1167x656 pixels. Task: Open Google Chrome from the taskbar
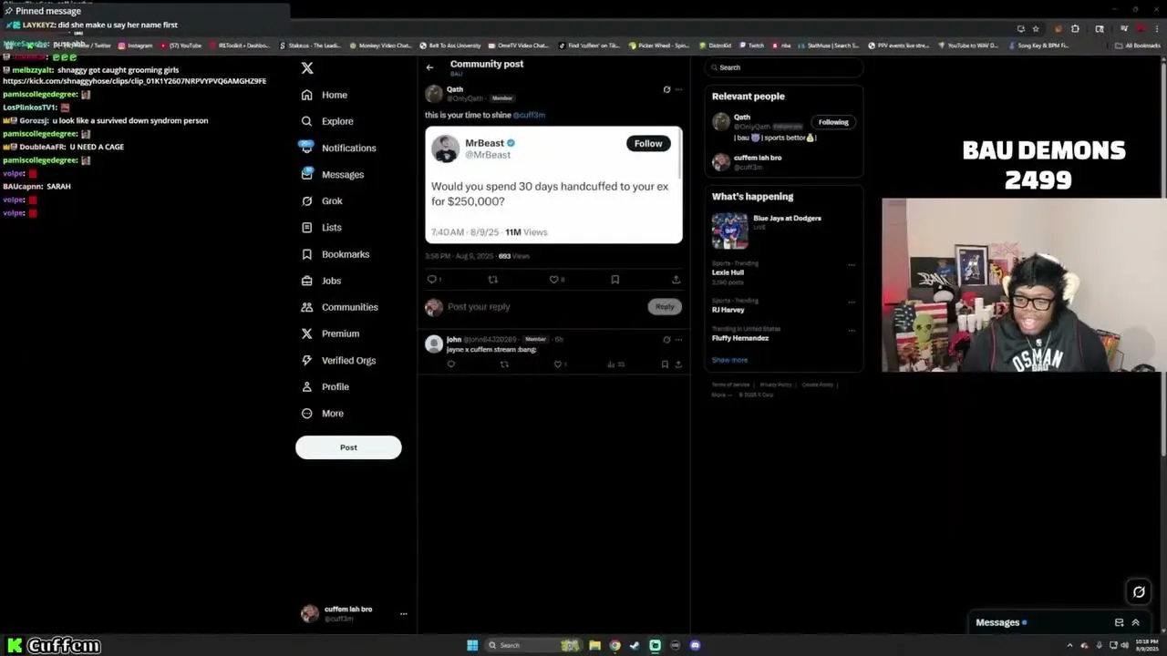pyautogui.click(x=615, y=646)
